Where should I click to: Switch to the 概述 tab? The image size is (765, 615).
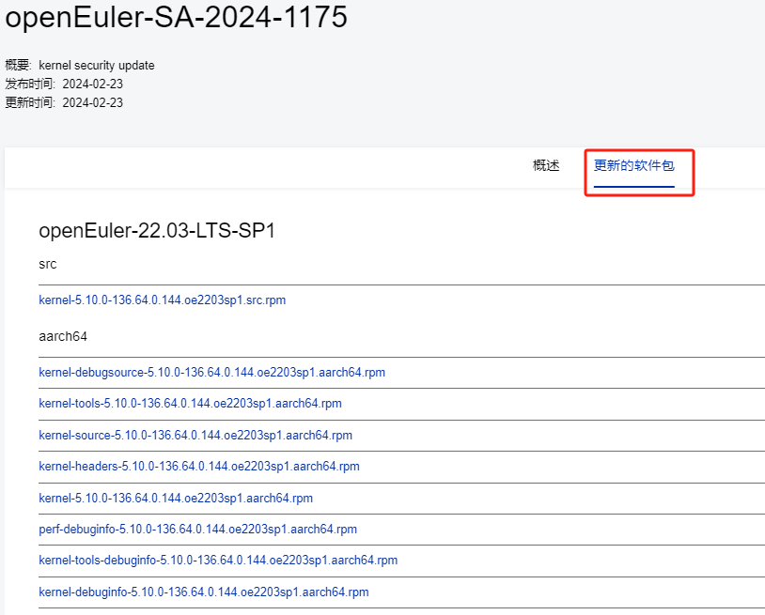[545, 165]
